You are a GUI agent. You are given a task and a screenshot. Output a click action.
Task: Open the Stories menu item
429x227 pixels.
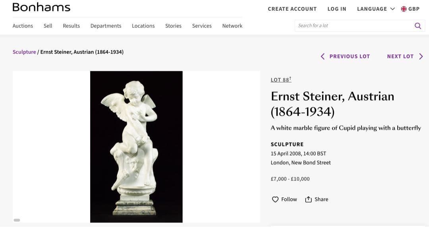173,26
